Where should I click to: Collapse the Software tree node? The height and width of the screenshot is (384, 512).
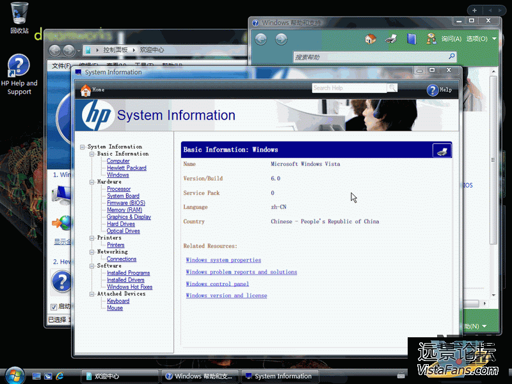tap(92, 266)
